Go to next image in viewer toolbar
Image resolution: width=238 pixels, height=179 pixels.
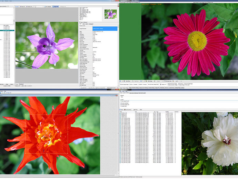click(x=18, y=7)
